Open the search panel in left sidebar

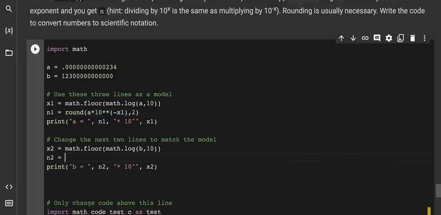tap(9, 9)
